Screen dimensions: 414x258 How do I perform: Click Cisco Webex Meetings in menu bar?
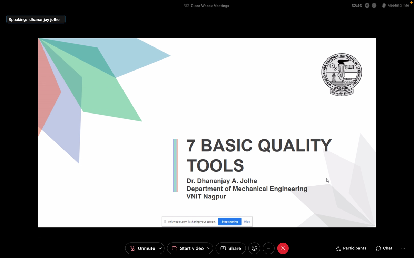[206, 5]
